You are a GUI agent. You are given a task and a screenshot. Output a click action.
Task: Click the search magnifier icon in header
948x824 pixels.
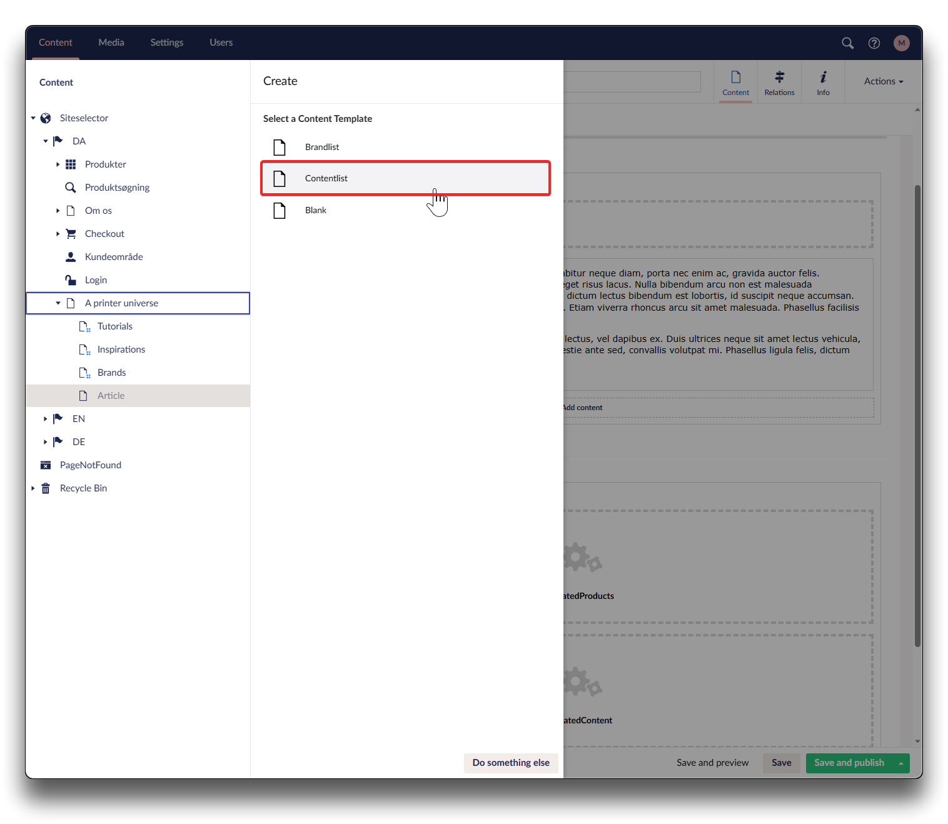847,43
